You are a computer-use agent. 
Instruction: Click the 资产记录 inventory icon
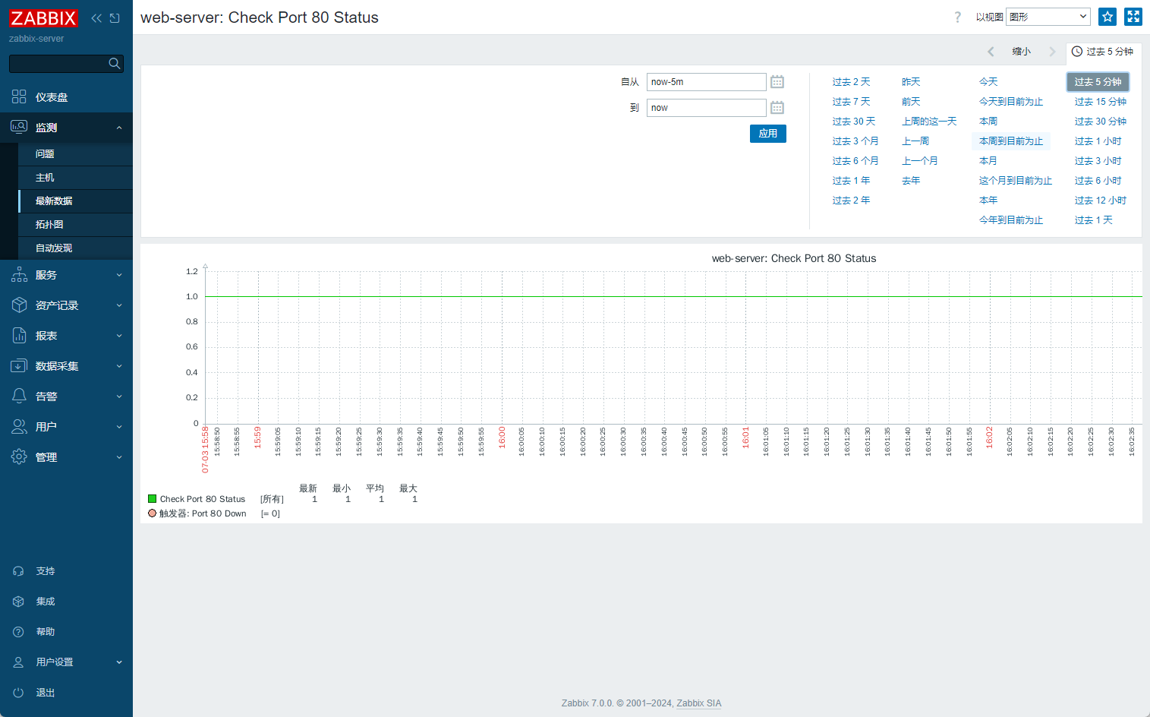(19, 305)
